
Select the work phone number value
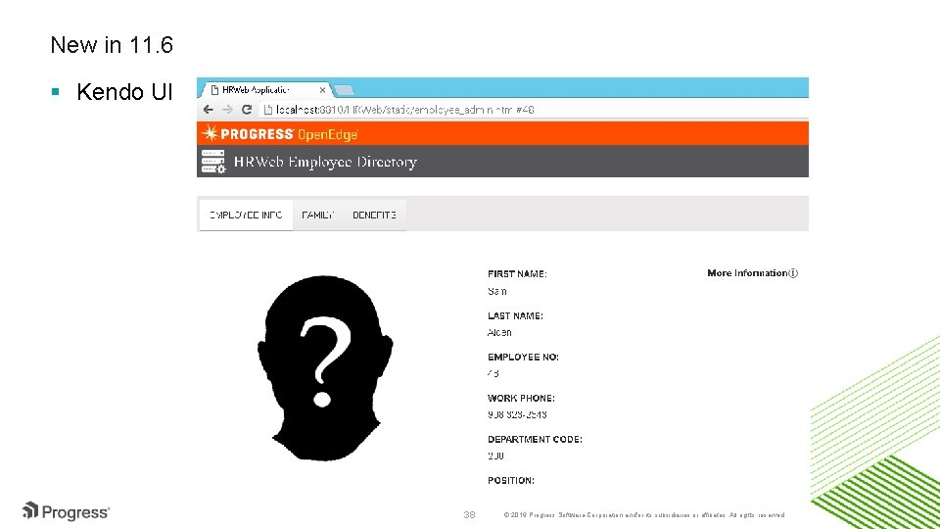517,414
